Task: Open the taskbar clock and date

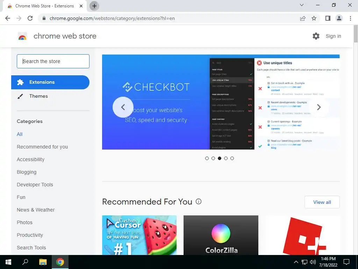Action: tap(328, 262)
